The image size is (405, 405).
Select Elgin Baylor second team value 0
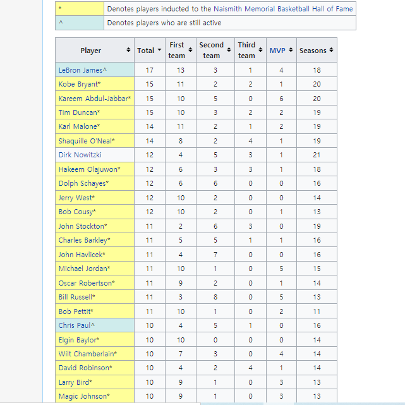click(215, 340)
